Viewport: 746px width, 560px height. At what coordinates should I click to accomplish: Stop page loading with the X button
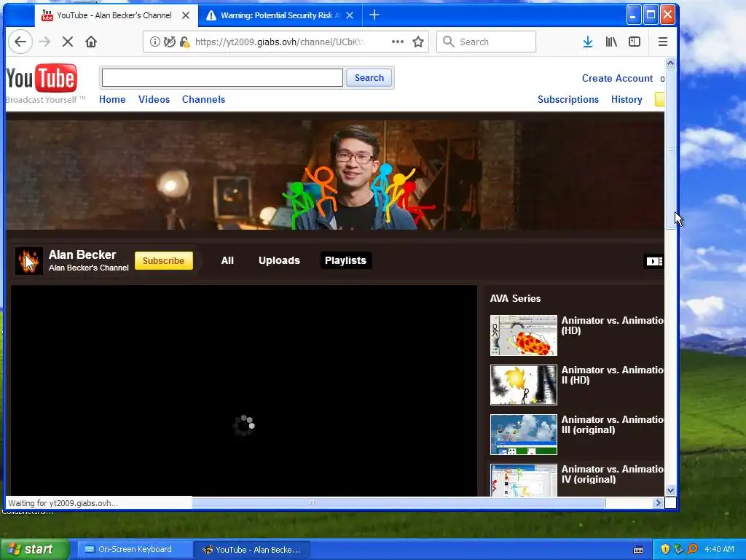68,42
